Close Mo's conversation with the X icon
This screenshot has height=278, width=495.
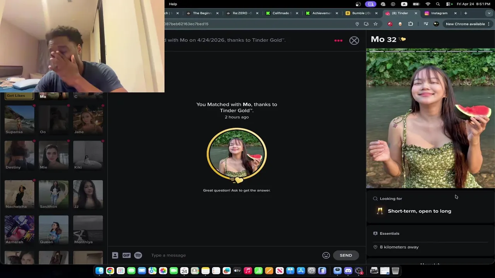pyautogui.click(x=354, y=41)
